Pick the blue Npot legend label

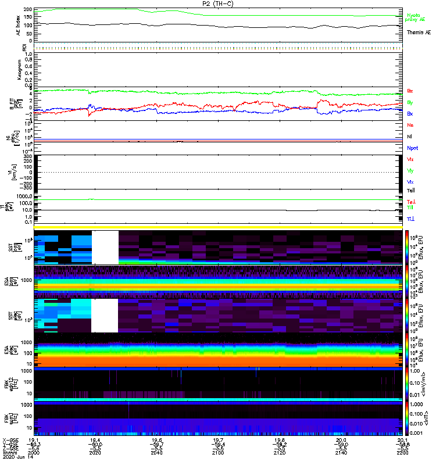[412, 148]
